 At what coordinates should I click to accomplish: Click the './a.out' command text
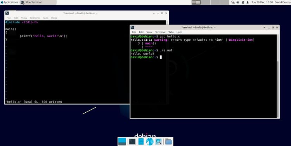166,50
